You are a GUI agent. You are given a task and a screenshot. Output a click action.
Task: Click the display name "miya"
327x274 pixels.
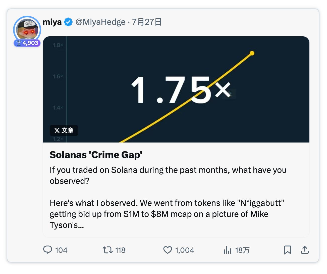click(52, 22)
